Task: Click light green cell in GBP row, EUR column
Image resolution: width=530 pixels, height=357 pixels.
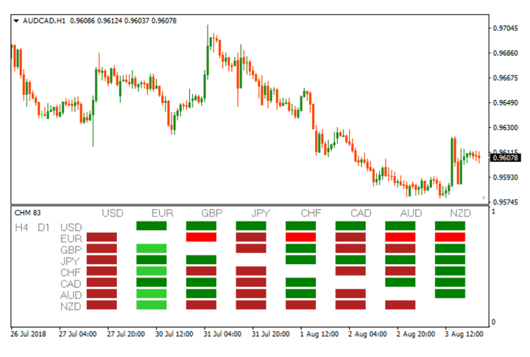Action: pyautogui.click(x=152, y=249)
